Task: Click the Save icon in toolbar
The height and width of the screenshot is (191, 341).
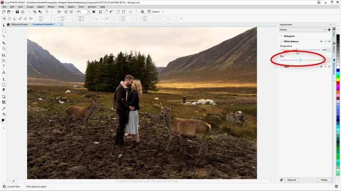Action: [17, 12]
